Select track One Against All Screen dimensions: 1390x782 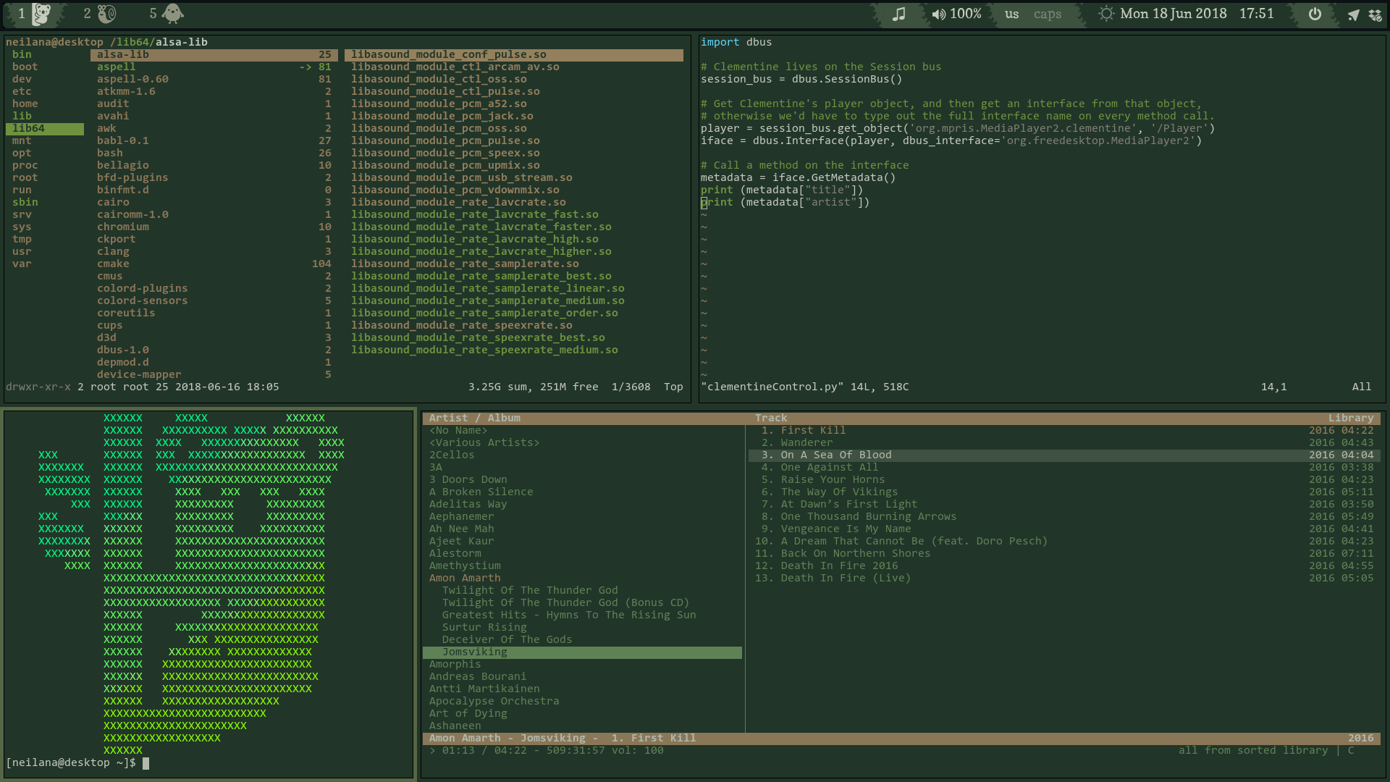click(829, 467)
